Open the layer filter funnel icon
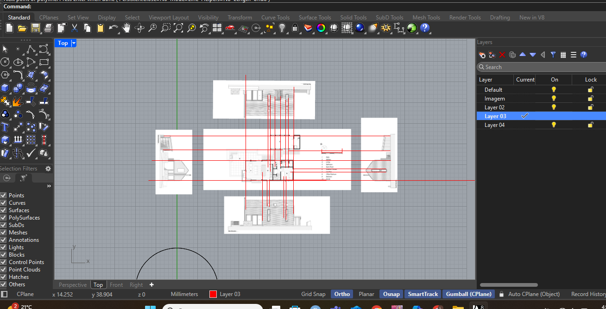Image resolution: width=606 pixels, height=309 pixels. tap(553, 55)
